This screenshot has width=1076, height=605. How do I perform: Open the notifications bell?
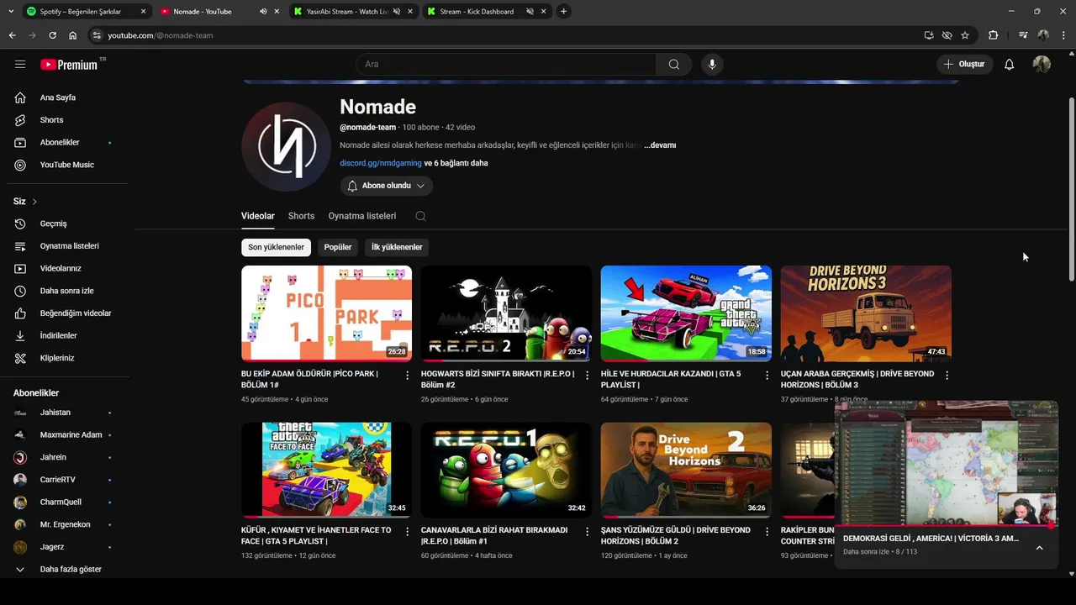pos(1009,65)
